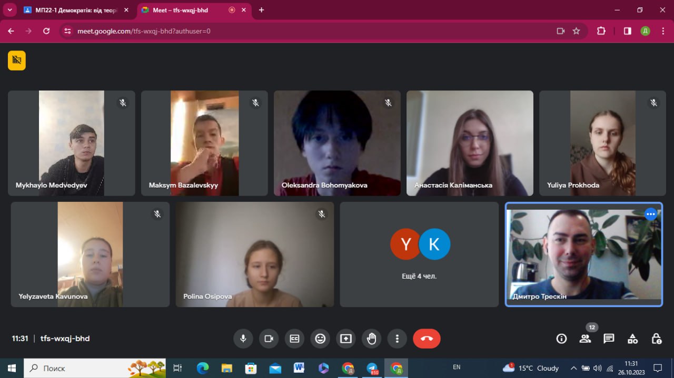Go forward in browser
Screen dimensions: 674x378
[28, 31]
